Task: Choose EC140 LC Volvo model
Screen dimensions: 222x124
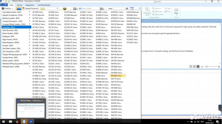Action: coord(39,27)
